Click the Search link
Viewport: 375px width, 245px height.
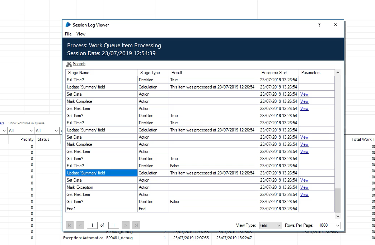(x=79, y=64)
